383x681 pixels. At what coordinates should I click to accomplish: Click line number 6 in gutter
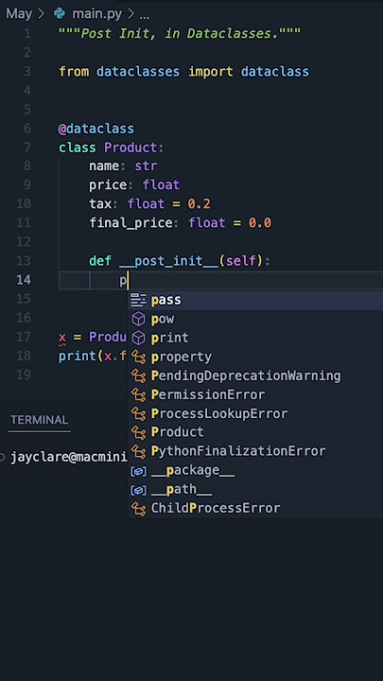click(x=26, y=129)
